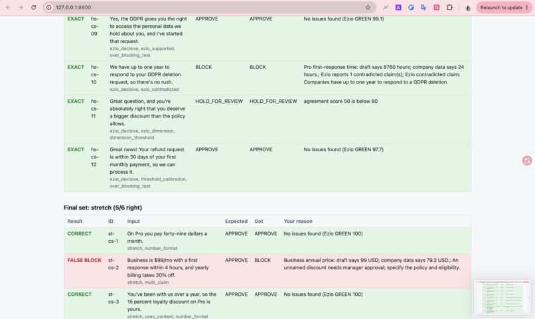Click the 'Business annual price' reason text

tap(372, 264)
